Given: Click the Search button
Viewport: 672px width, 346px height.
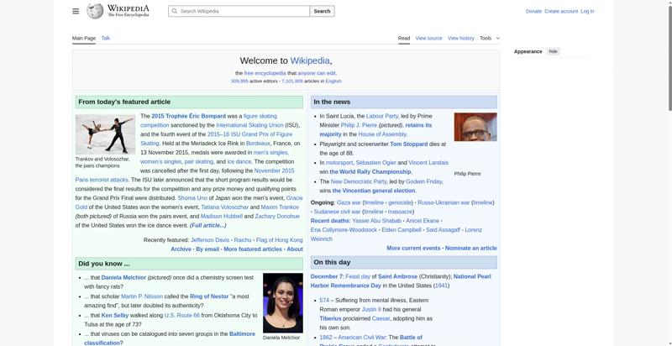Looking at the screenshot, I should tap(322, 11).
